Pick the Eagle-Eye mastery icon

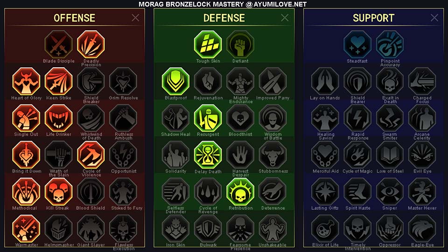click(422, 229)
